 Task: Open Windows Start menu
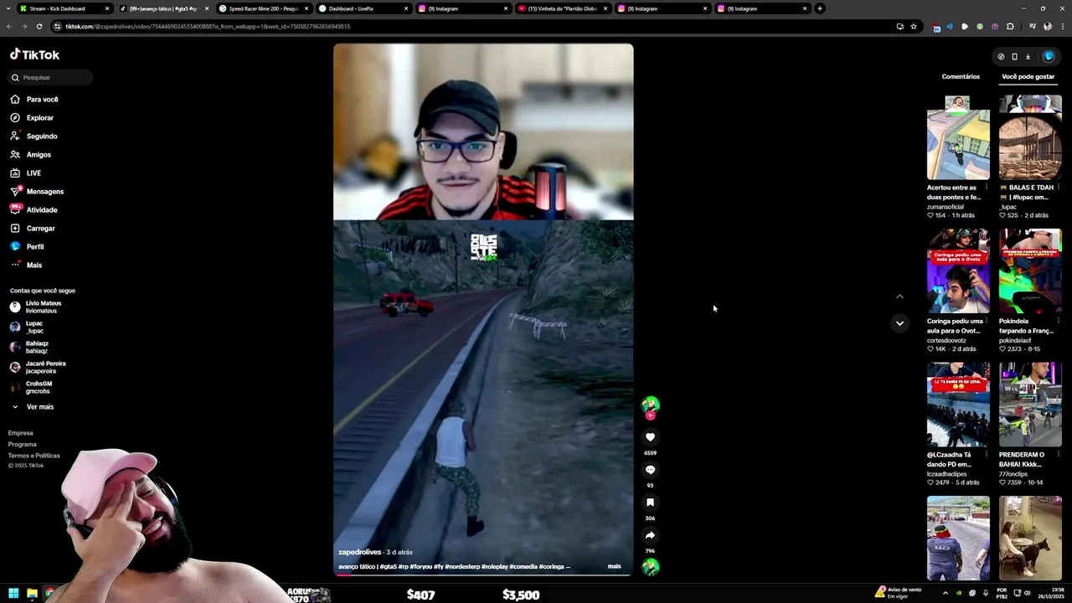tap(13, 593)
